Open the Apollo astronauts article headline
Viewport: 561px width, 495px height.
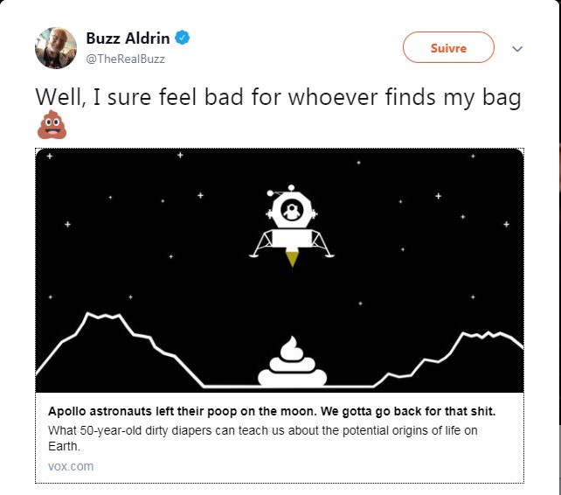click(272, 411)
